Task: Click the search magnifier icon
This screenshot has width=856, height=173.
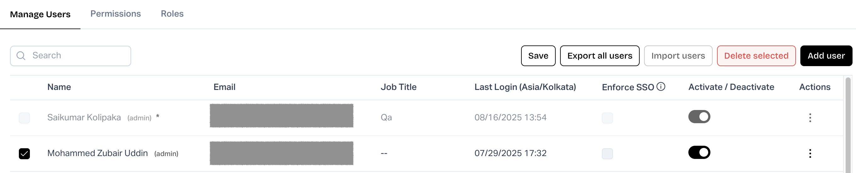Action: click(21, 56)
